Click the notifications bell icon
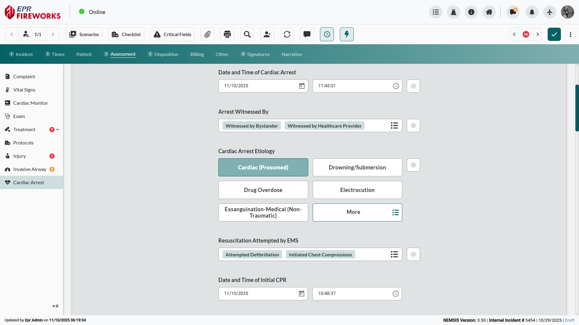The image size is (579, 325). point(532,12)
